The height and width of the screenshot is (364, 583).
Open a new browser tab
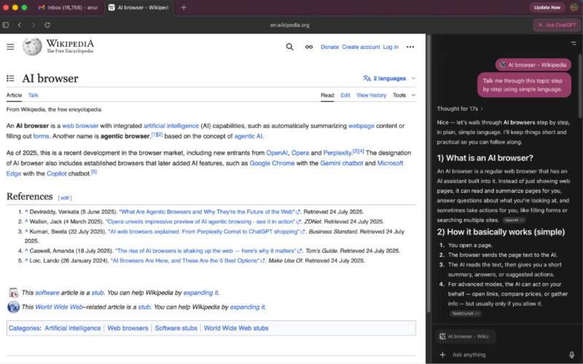tap(184, 7)
